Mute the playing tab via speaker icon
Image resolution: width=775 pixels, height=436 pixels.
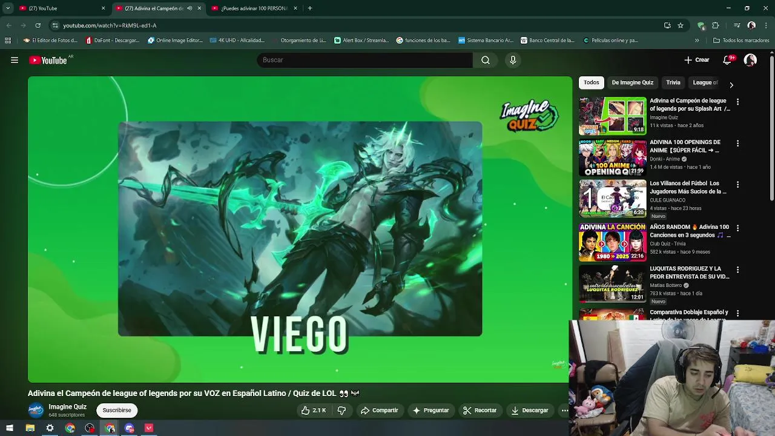coord(190,8)
